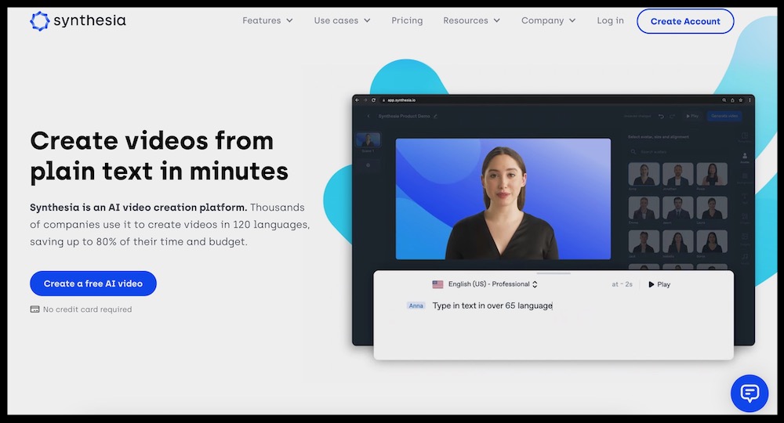This screenshot has height=423, width=784.
Task: Click the search magnifier in avatar panel
Action: pyautogui.click(x=633, y=152)
